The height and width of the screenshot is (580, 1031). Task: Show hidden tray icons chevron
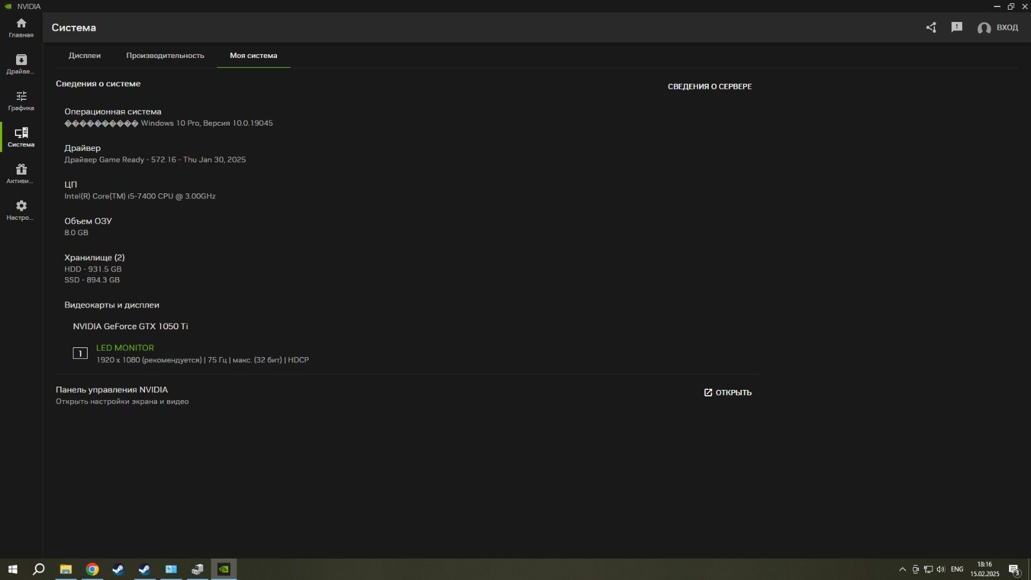(902, 569)
